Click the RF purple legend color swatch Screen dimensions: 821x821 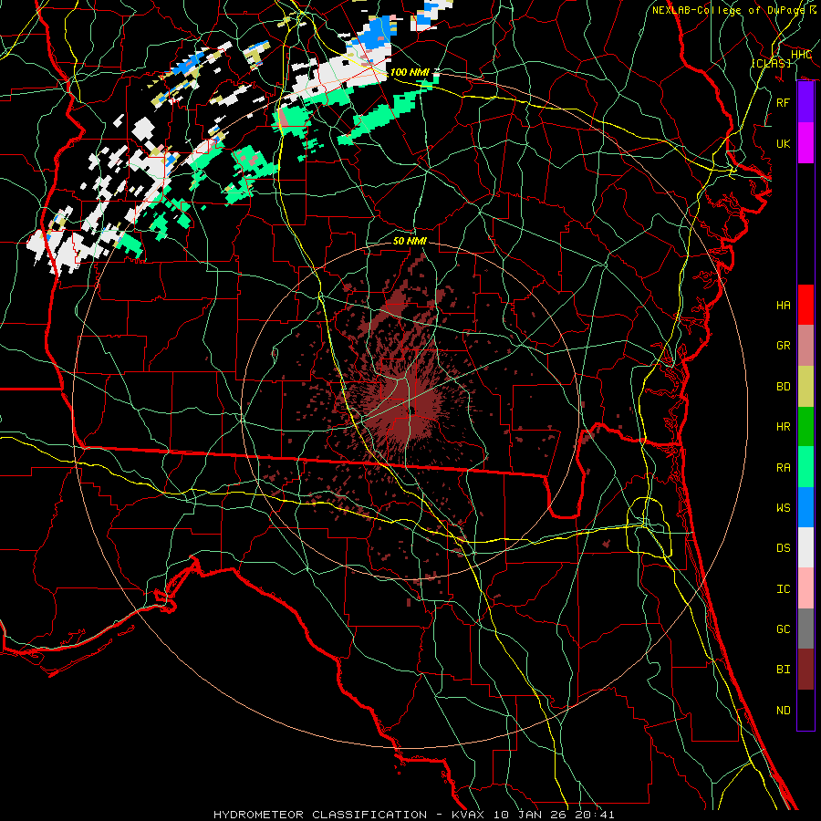(x=805, y=102)
